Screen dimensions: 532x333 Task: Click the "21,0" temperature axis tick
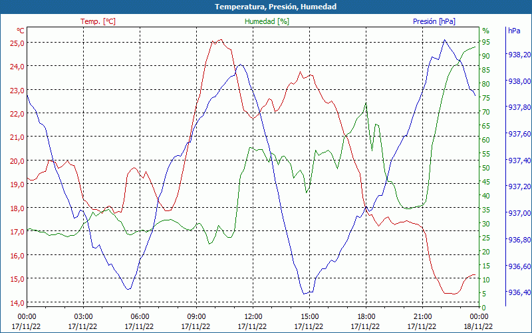pyautogui.click(x=17, y=137)
